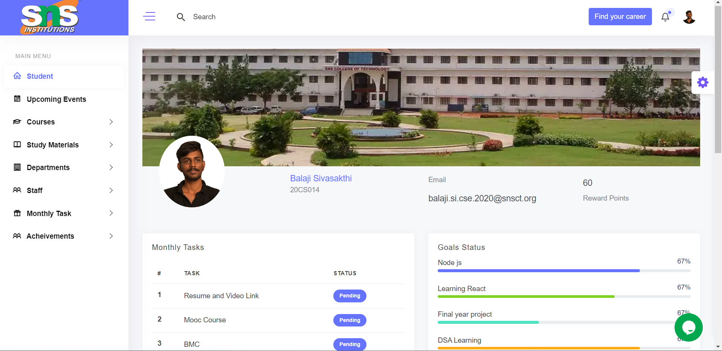
Task: Open the settings gear on the right edge
Action: pos(703,82)
